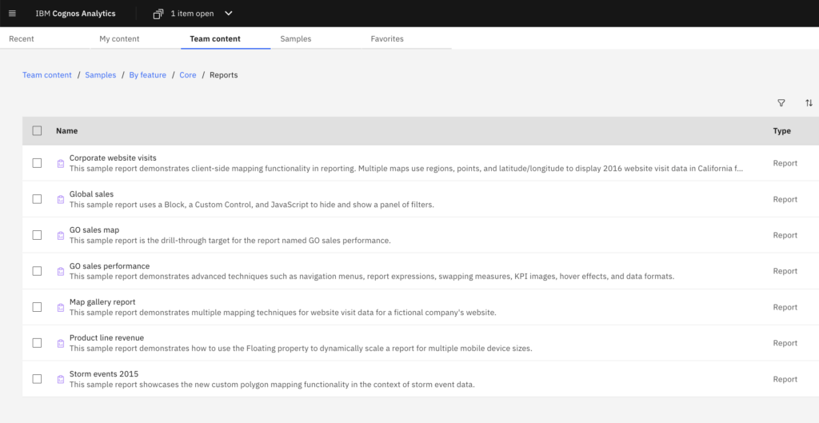This screenshot has width=819, height=423.
Task: Click the Global sales report icon
Action: coord(60,199)
